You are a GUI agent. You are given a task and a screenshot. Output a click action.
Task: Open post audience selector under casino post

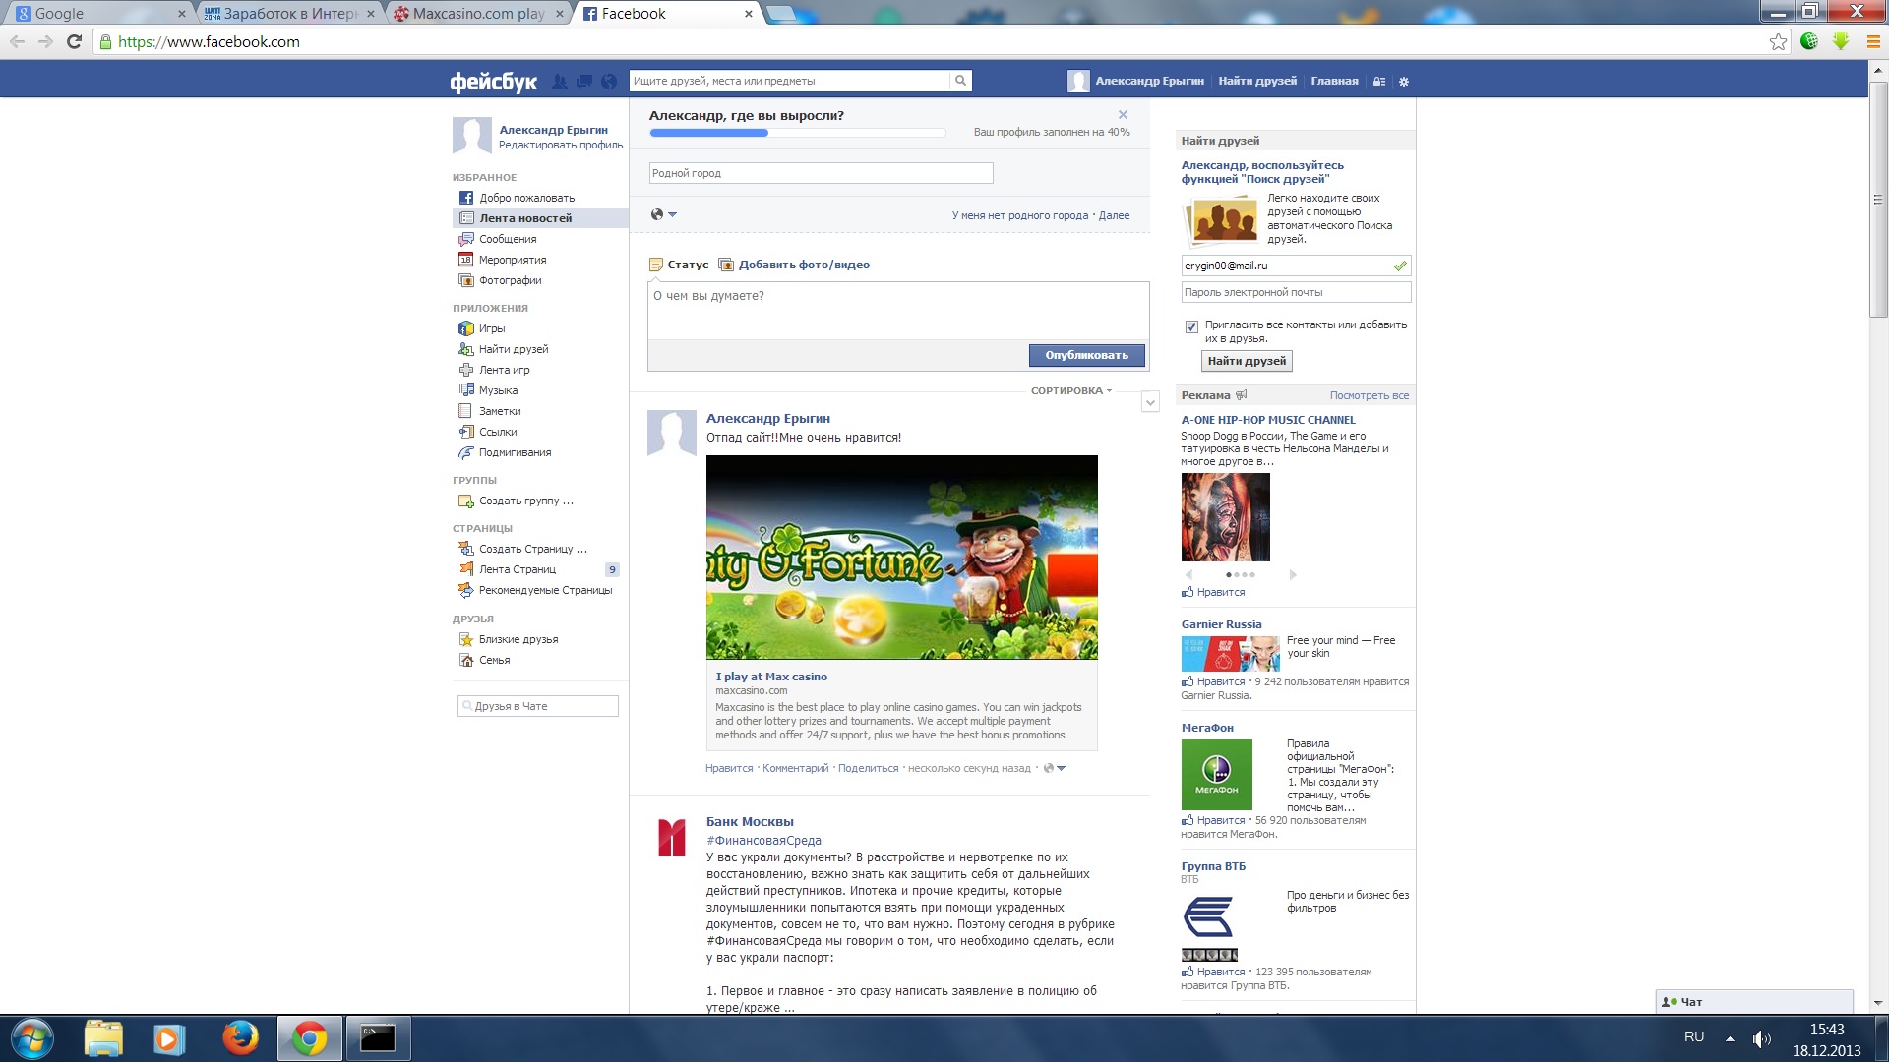coord(1054,768)
